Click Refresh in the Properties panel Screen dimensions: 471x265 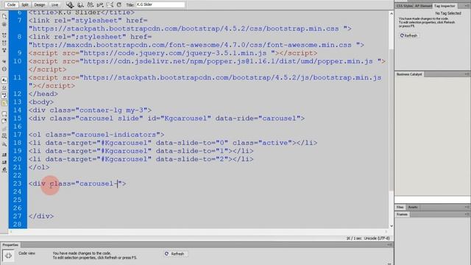coord(175,254)
